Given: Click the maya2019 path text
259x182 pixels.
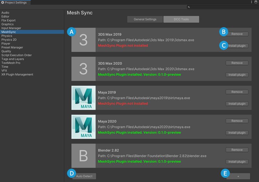Looking at the screenshot, I should (x=144, y=98).
